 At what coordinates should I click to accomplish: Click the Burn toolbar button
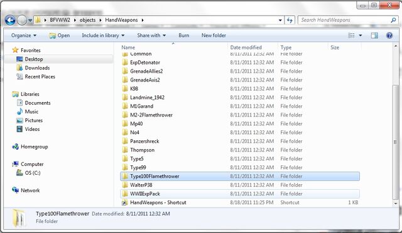[x=184, y=35]
